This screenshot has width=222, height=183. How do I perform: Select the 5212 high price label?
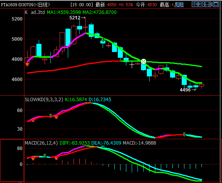[75, 18]
